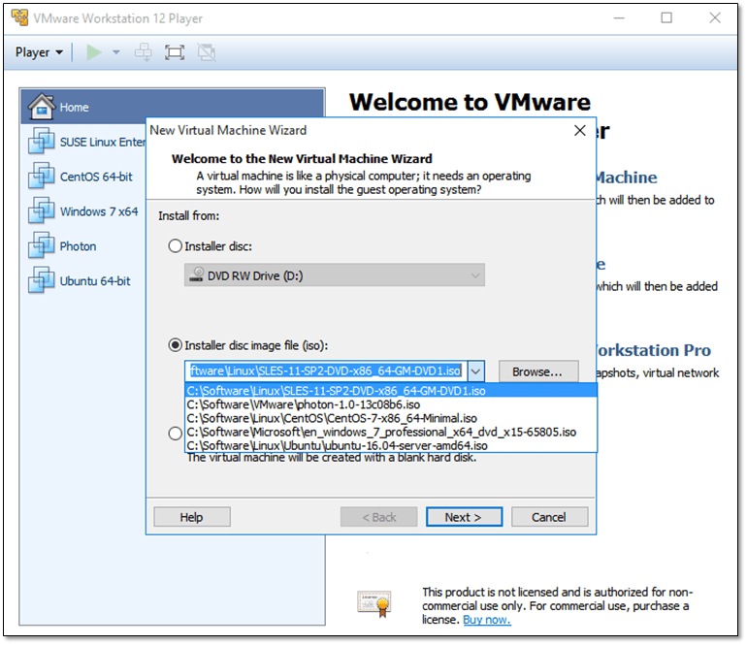Choose CentOS-7-x86_64-Minimal.iso from list
This screenshot has height=645, width=747.
pos(391,418)
